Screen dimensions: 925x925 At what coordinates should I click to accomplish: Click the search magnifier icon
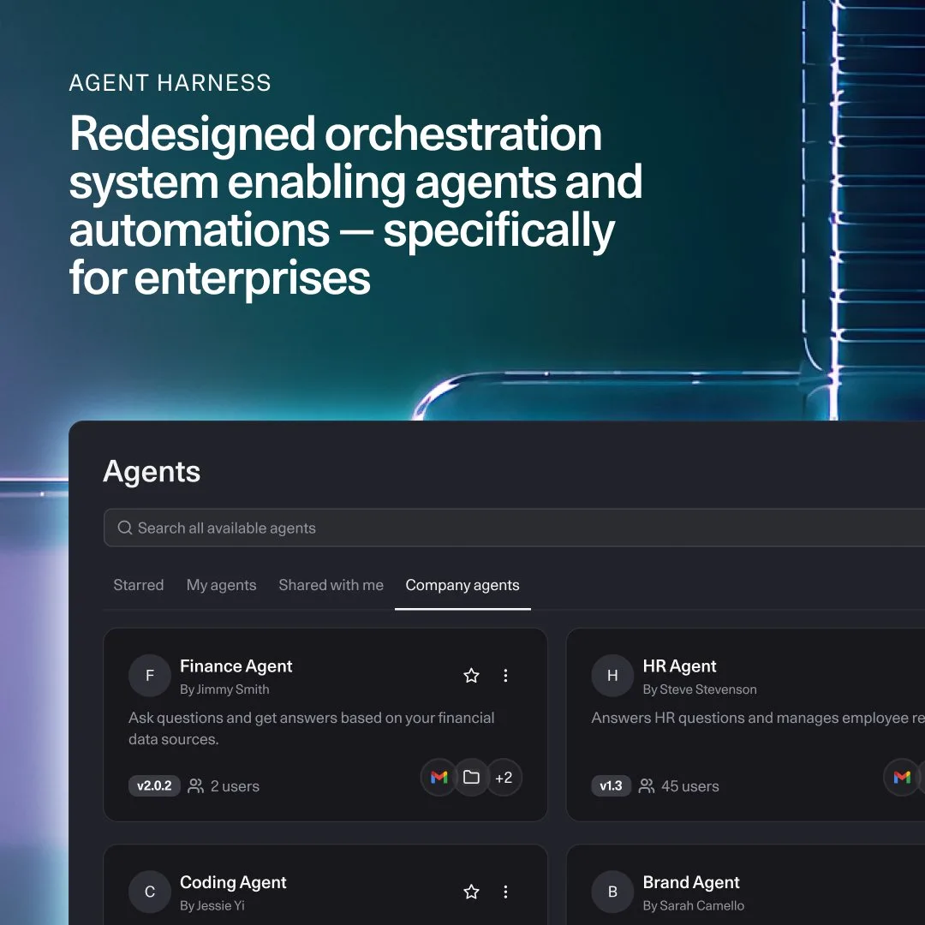click(x=124, y=528)
